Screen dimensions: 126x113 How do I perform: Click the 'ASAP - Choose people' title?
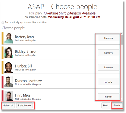click(x=62, y=7)
